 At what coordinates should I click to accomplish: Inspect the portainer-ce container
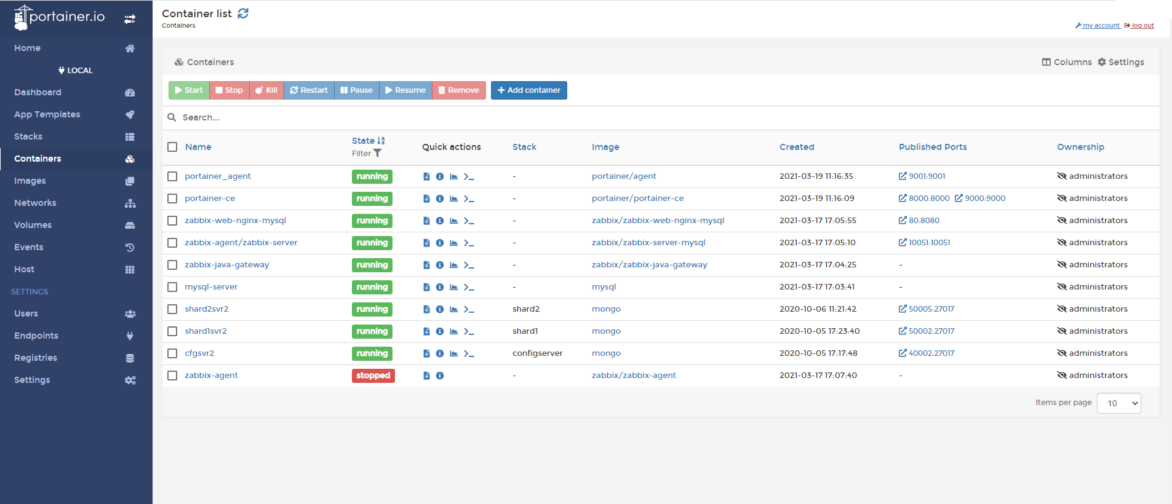click(440, 199)
